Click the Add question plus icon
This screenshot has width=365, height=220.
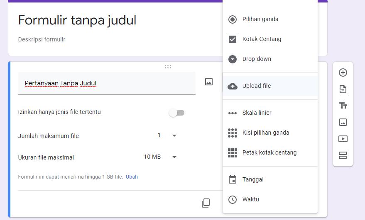[x=343, y=73]
